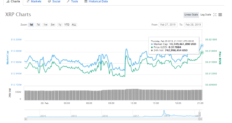Click the Market Cap point marker
232x123 pixels.
click(x=202, y=46)
